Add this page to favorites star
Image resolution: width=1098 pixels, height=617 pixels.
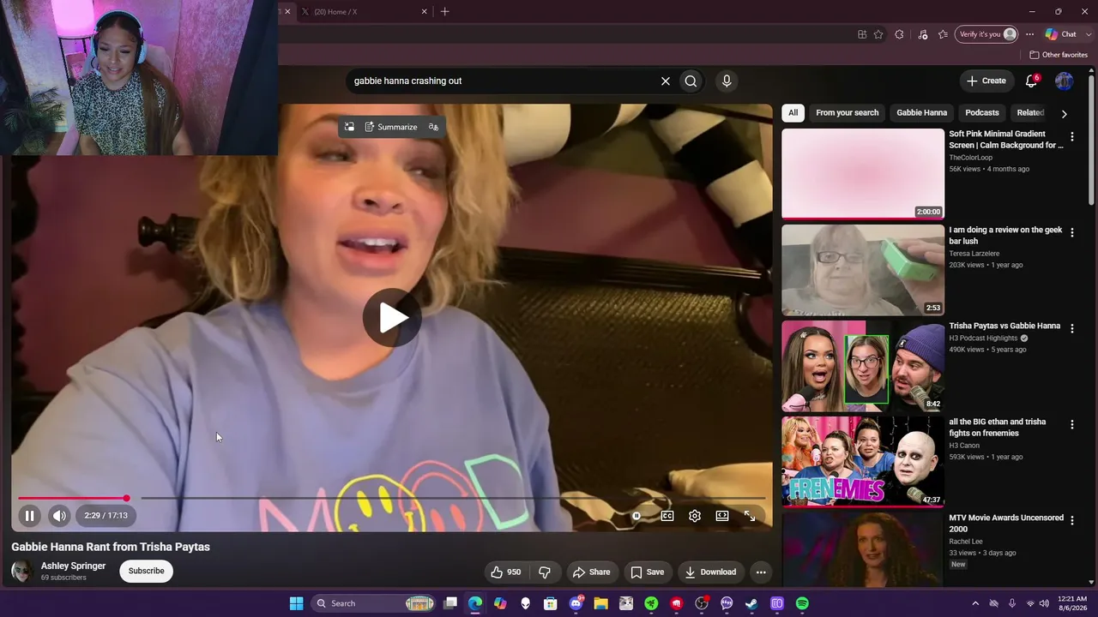878,34
